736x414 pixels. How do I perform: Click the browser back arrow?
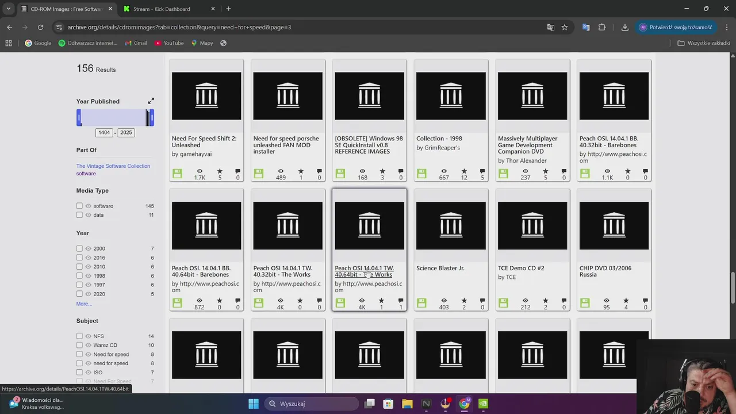[9, 27]
